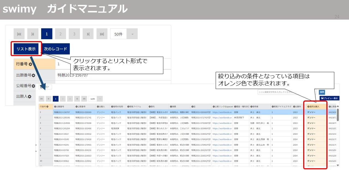The width and height of the screenshot is (349, 196).
Task: Open settings for the 公報番号 column
Action: pyautogui.click(x=76, y=106)
